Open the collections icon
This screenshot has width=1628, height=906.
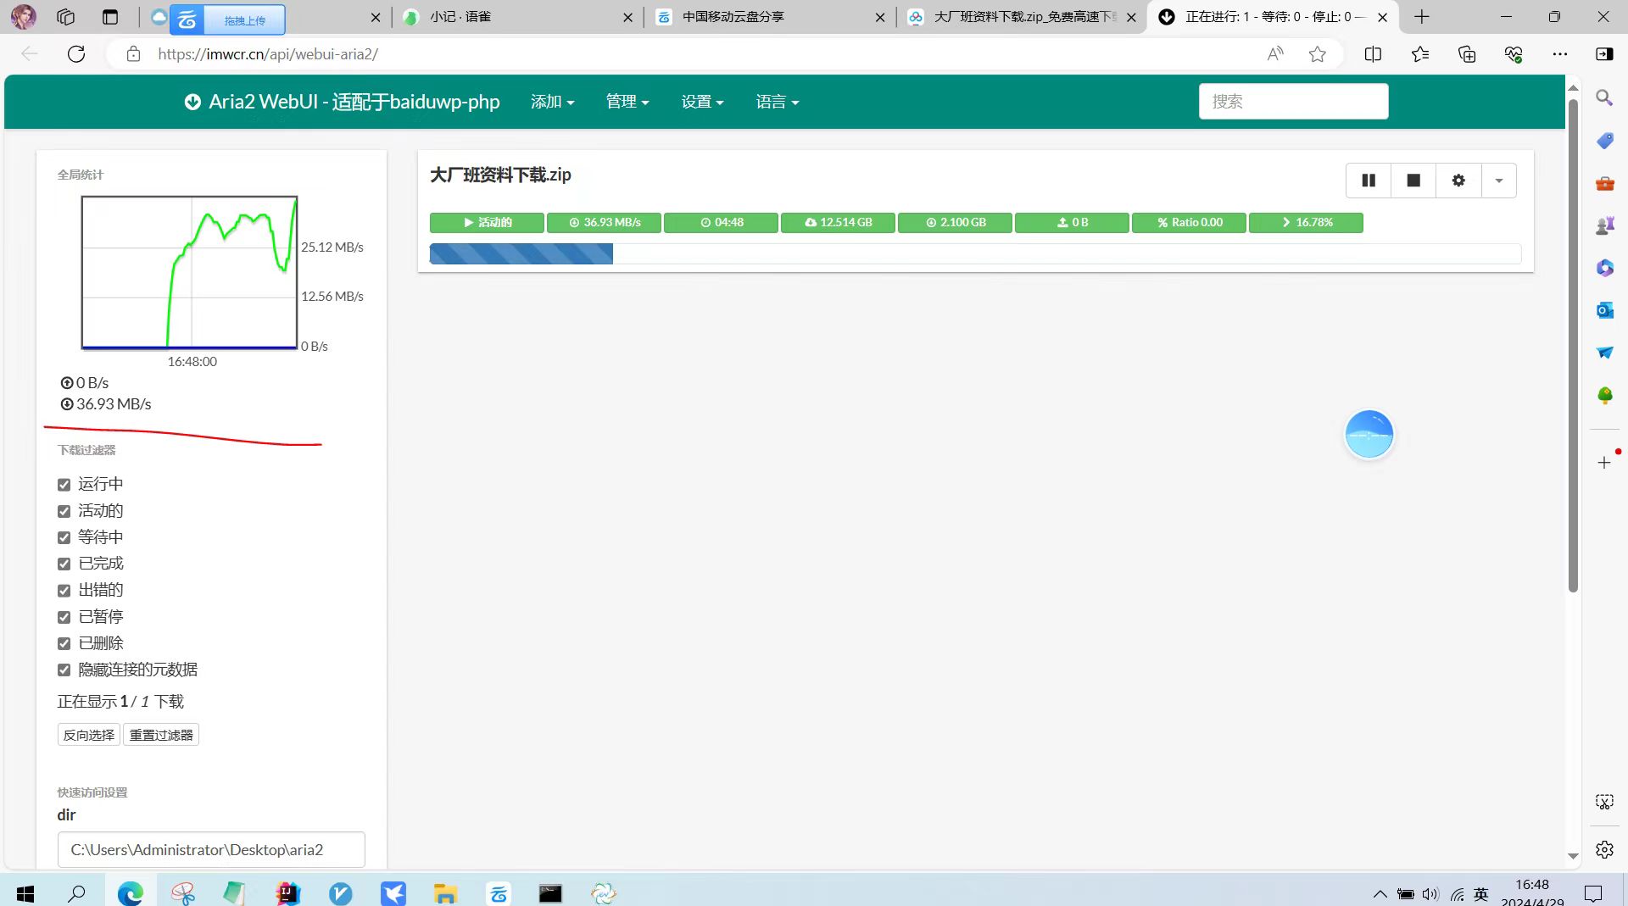coord(1467,54)
